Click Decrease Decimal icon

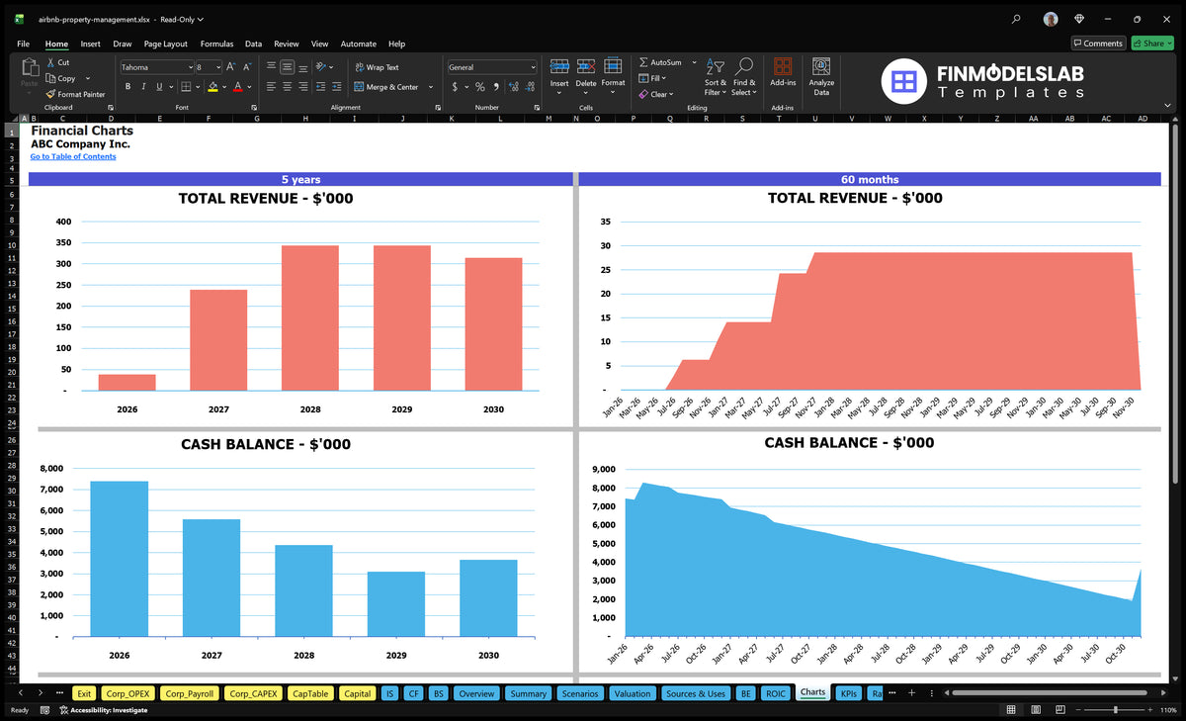[x=531, y=87]
